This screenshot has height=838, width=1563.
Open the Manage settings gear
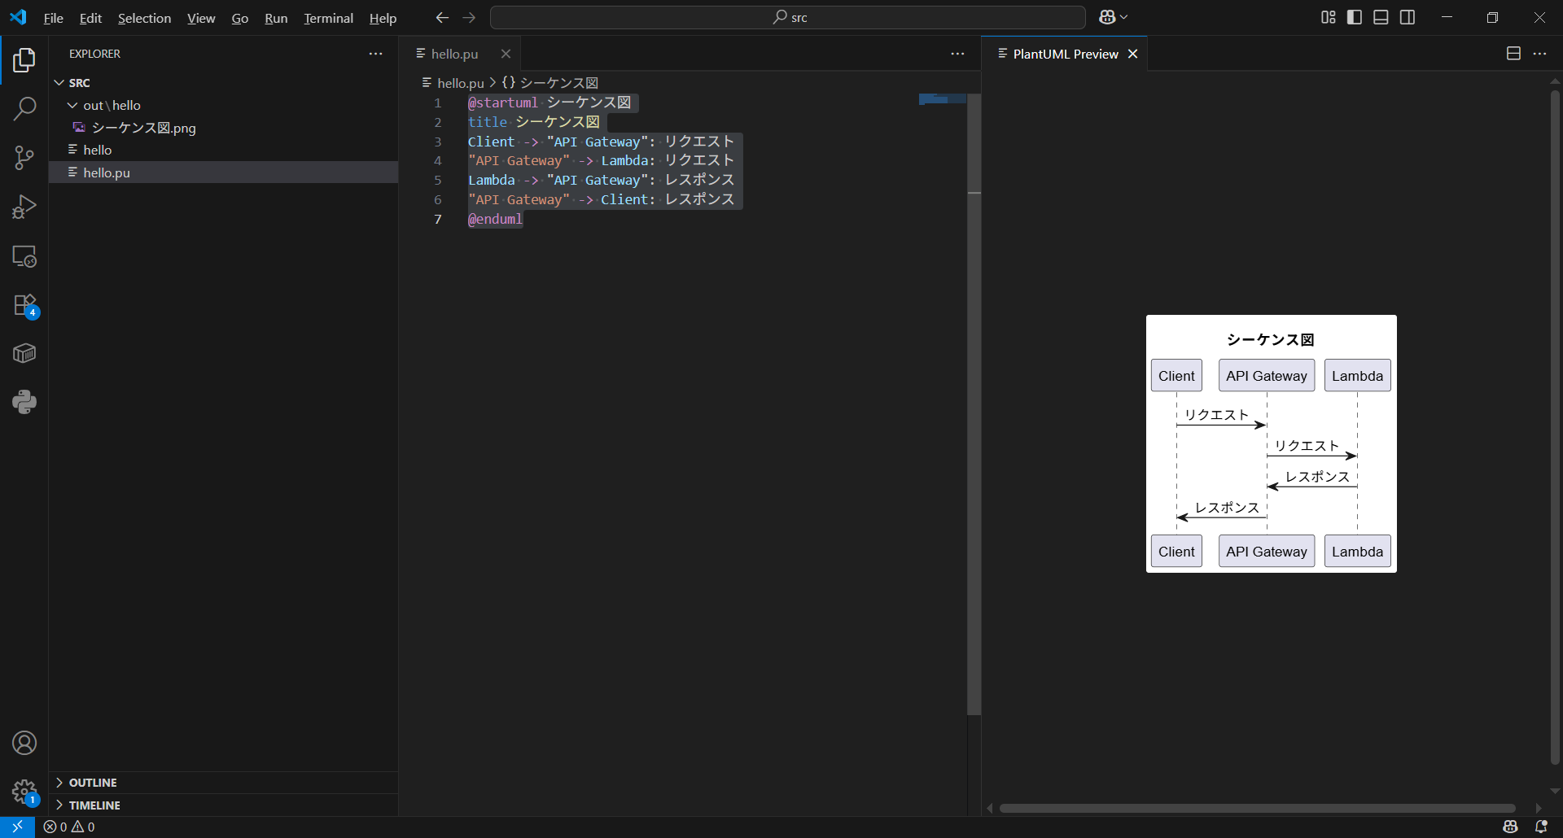coord(24,791)
